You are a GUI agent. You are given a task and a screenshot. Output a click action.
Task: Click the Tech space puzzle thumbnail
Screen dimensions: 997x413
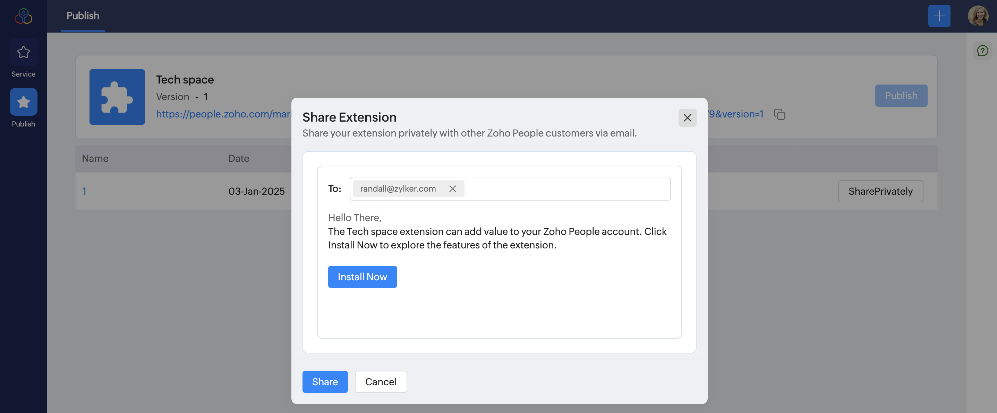point(117,97)
